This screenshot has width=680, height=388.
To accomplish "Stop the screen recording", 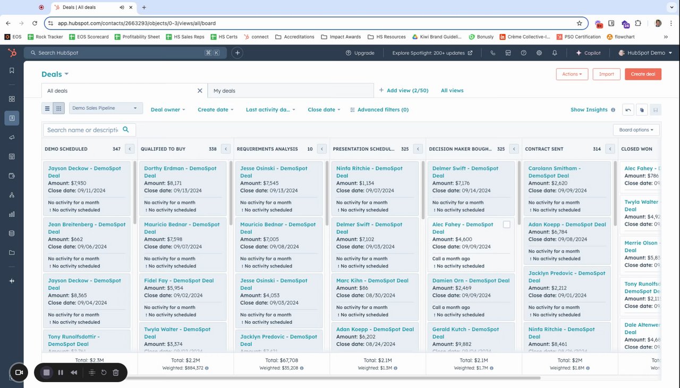I will [x=46, y=373].
